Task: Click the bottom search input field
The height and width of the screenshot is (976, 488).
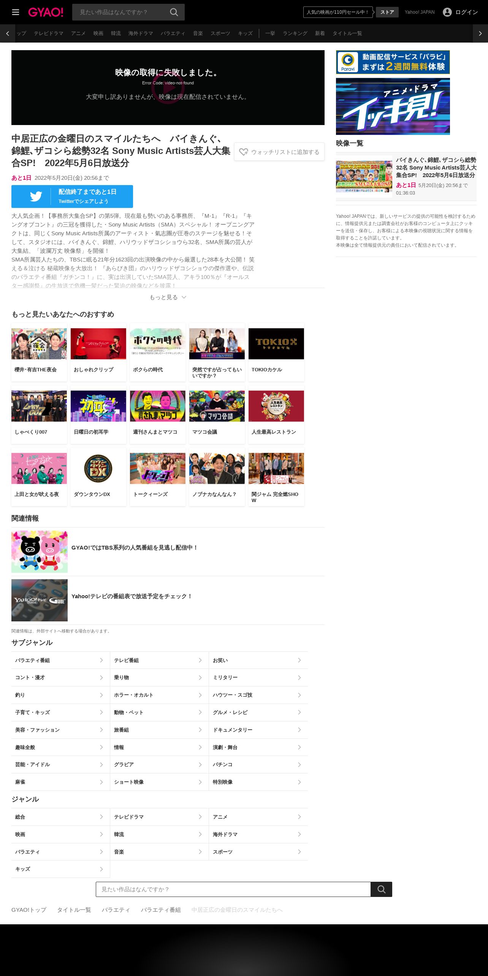Action: 233,889
